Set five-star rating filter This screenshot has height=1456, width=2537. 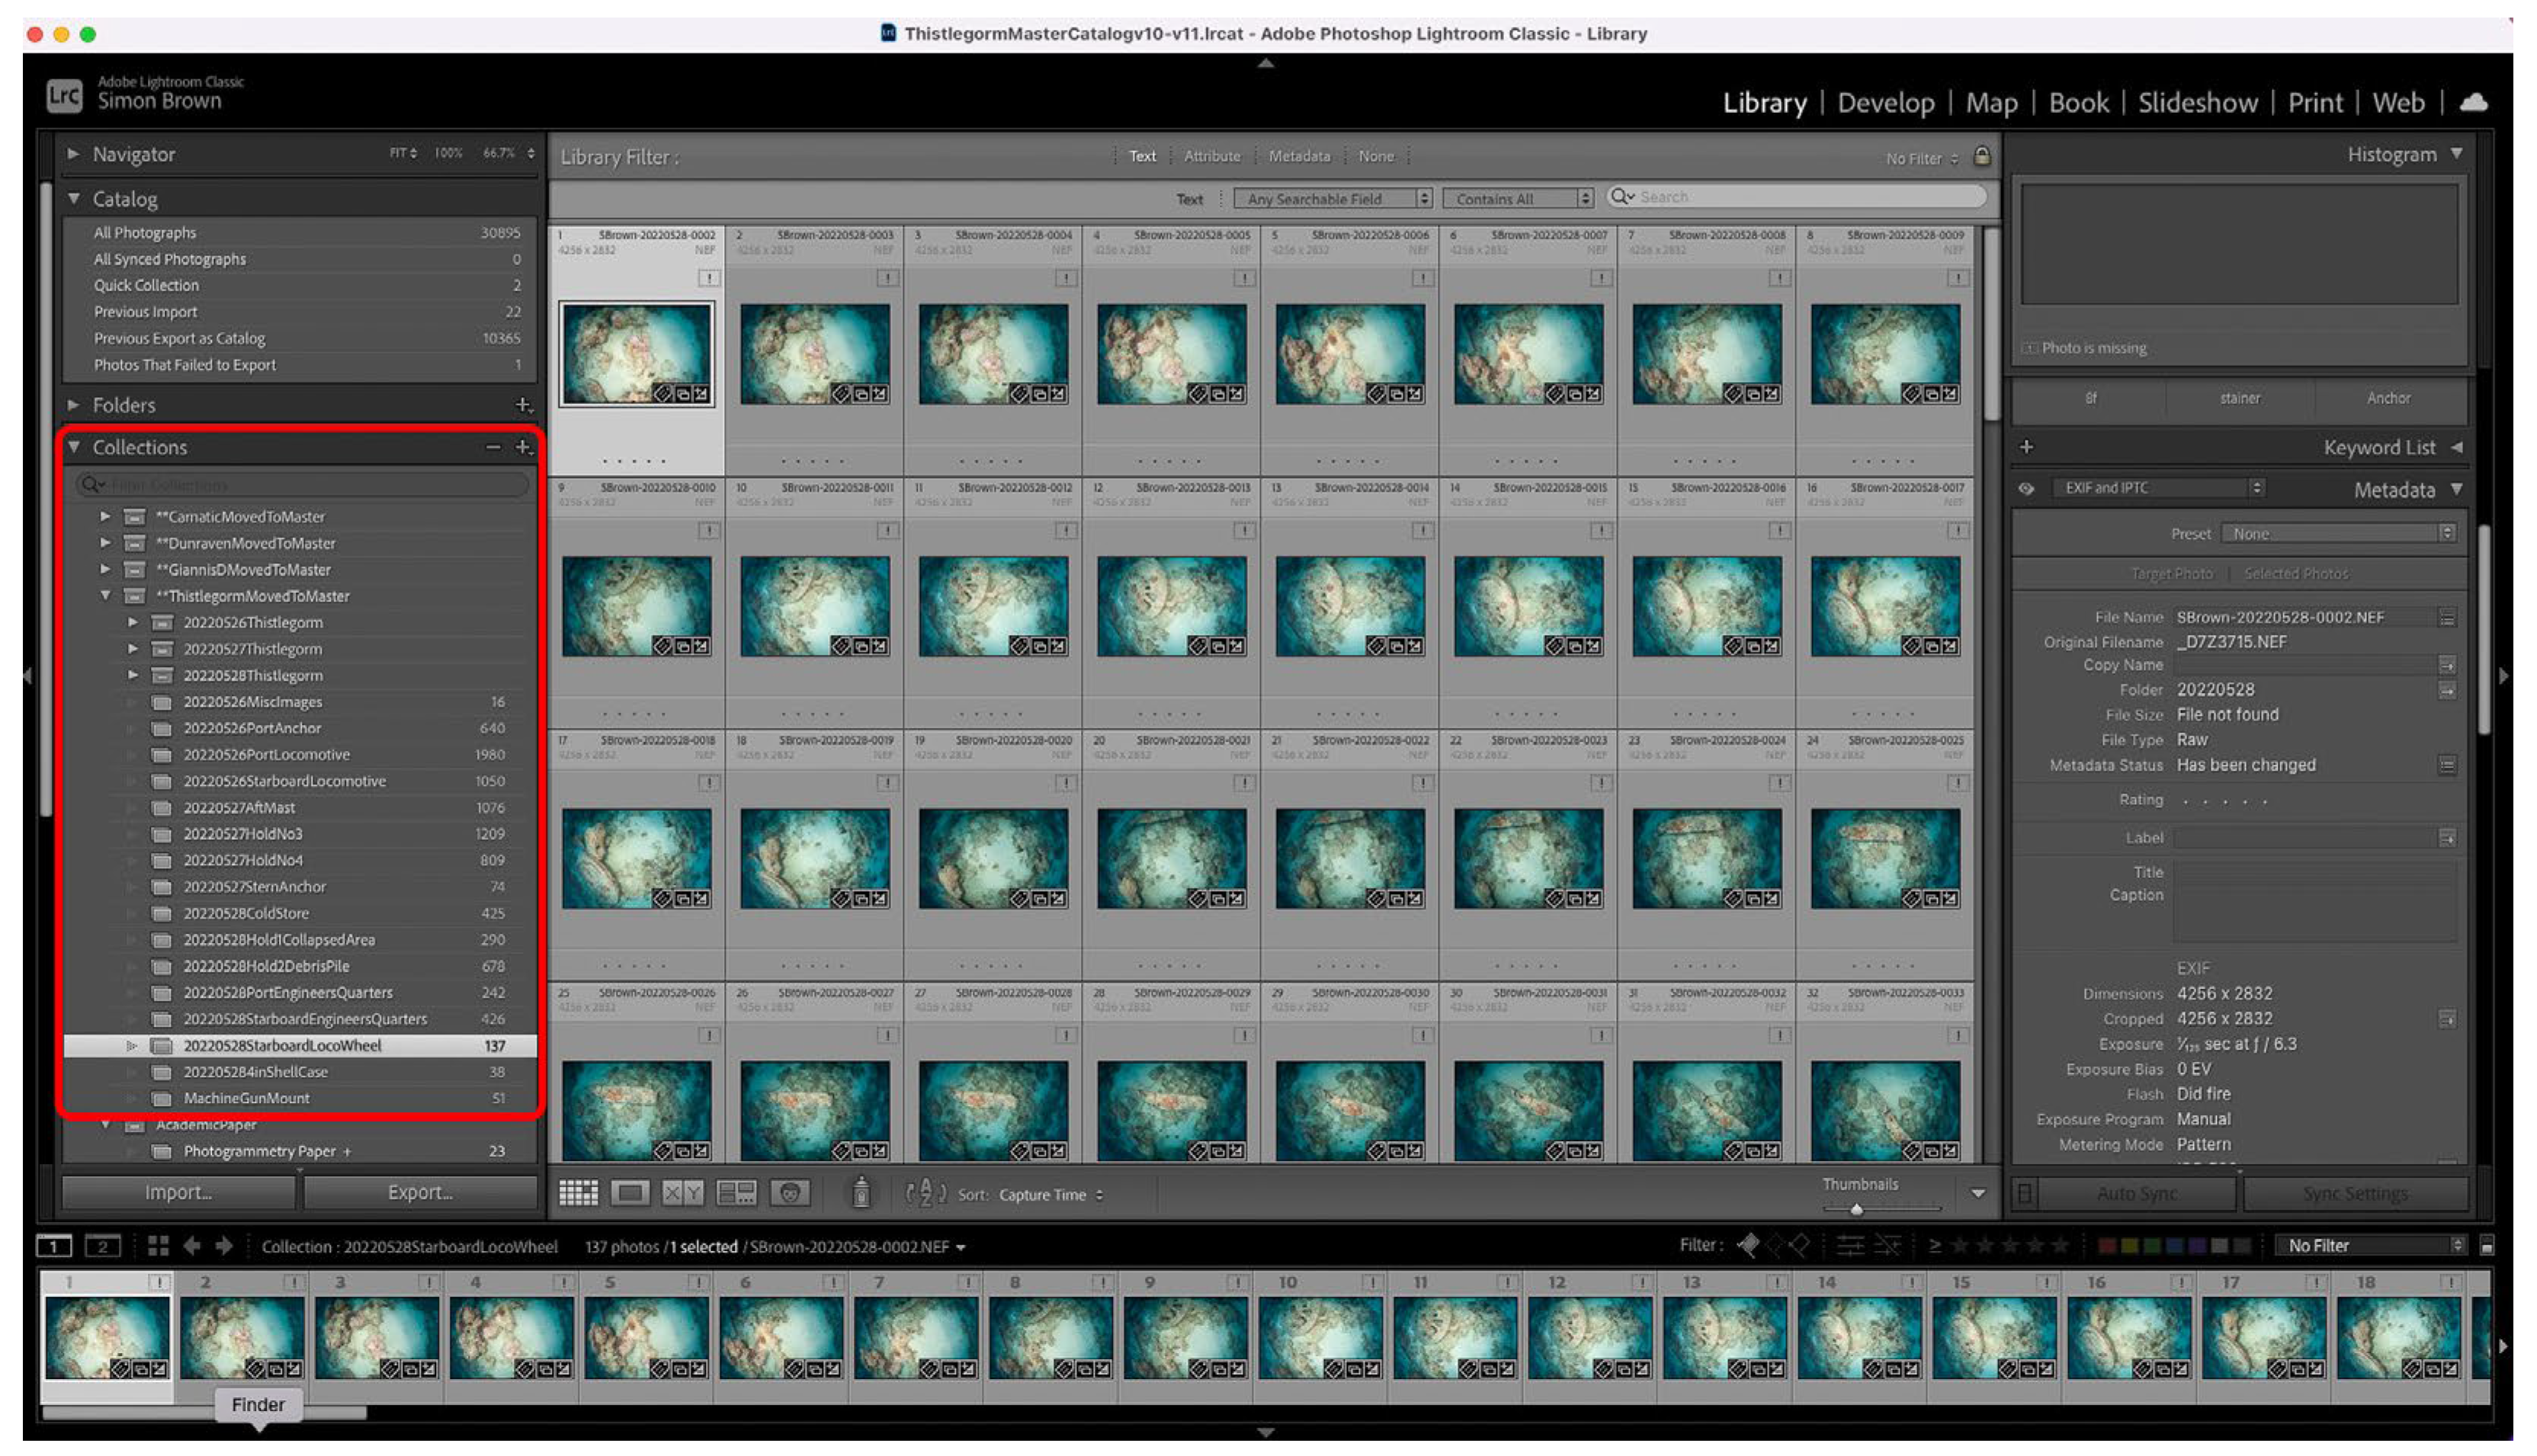[2060, 1245]
